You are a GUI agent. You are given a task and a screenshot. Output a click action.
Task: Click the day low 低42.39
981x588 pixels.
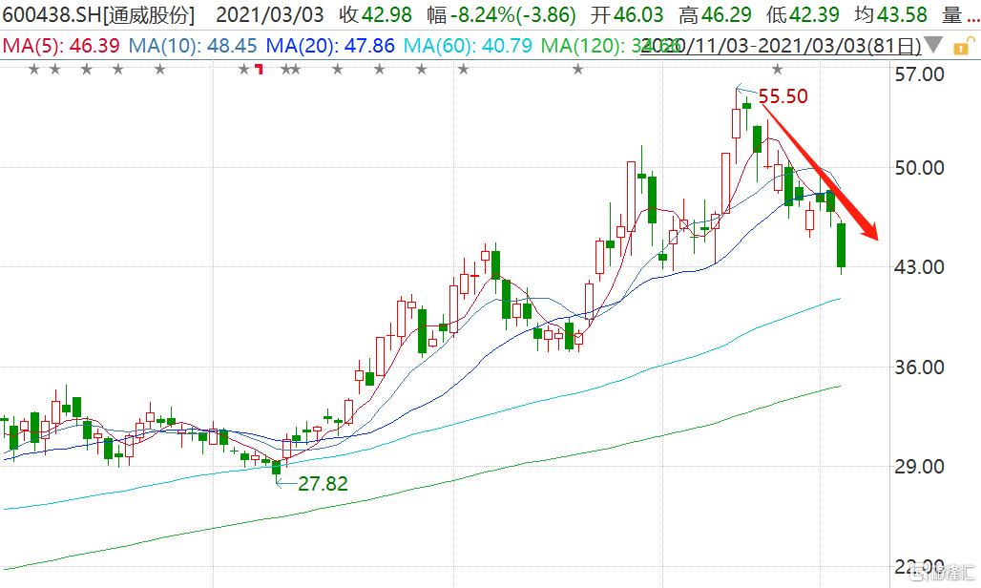coord(803,15)
